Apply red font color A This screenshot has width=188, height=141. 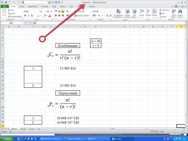pyautogui.click(x=50, y=15)
